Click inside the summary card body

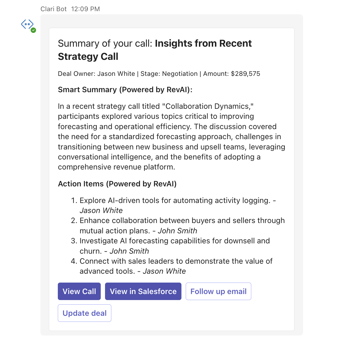pos(172,137)
